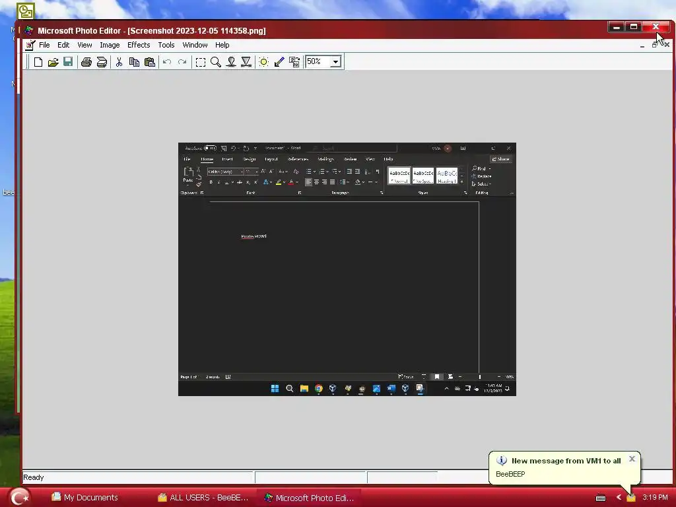
Task: Open the Image menu
Action: coord(110,45)
